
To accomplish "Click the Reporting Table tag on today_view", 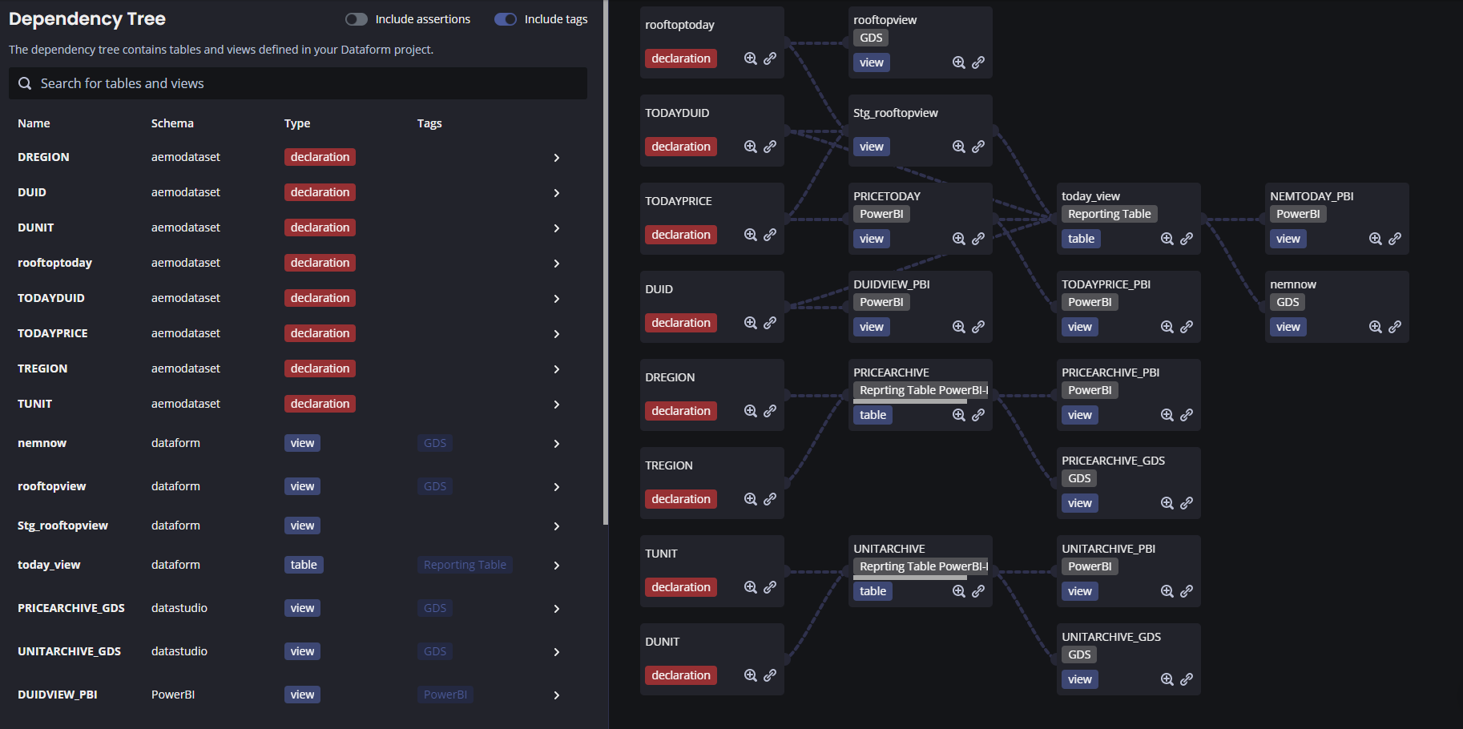I will pyautogui.click(x=464, y=564).
